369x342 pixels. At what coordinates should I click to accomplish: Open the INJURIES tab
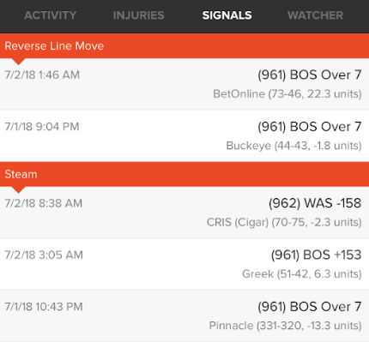point(138,15)
